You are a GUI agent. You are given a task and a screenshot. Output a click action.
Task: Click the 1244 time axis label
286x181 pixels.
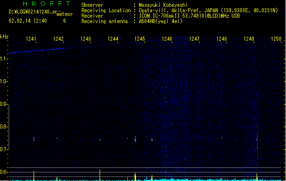(x=113, y=38)
